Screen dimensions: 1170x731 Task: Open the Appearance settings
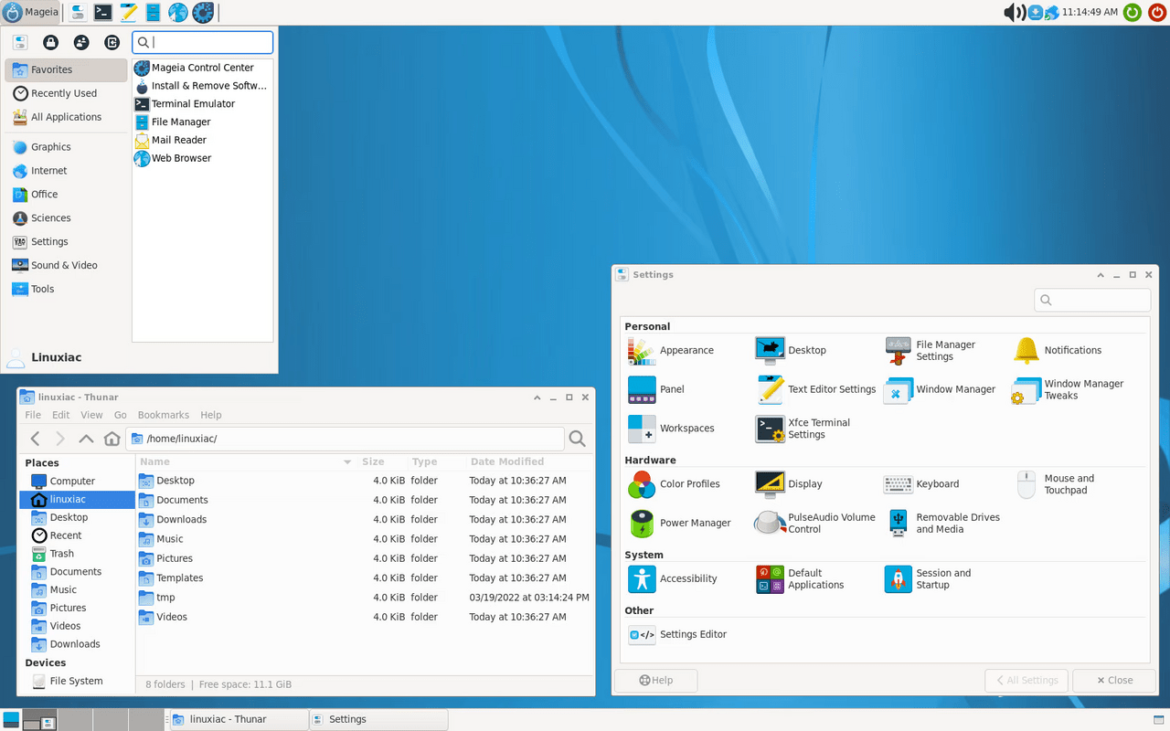point(686,350)
